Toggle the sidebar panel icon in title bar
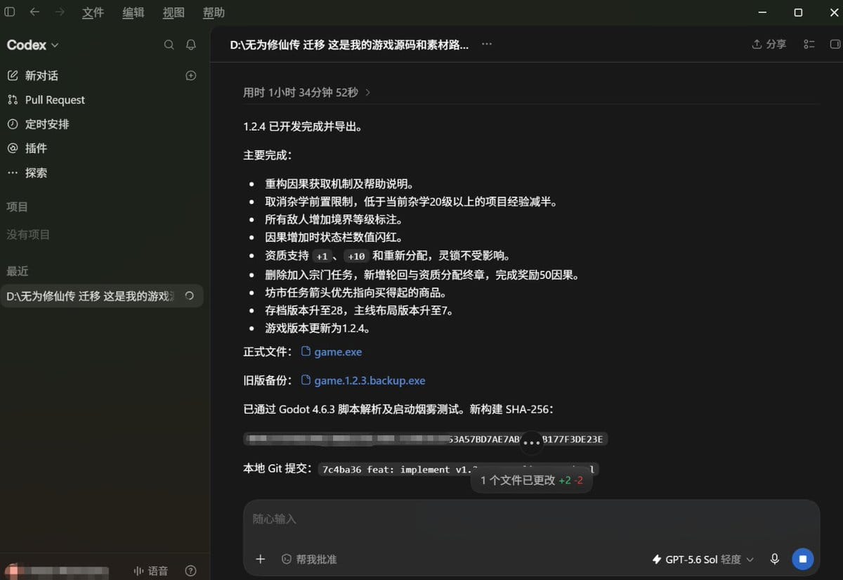The height and width of the screenshot is (580, 843). [x=10, y=12]
